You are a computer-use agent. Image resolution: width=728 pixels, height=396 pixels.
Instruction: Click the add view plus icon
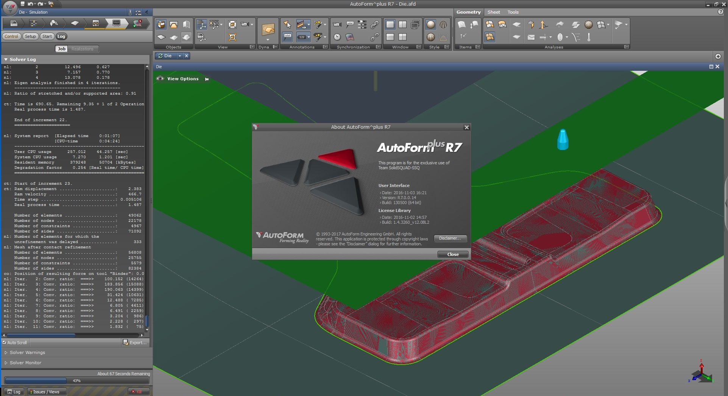click(x=718, y=56)
